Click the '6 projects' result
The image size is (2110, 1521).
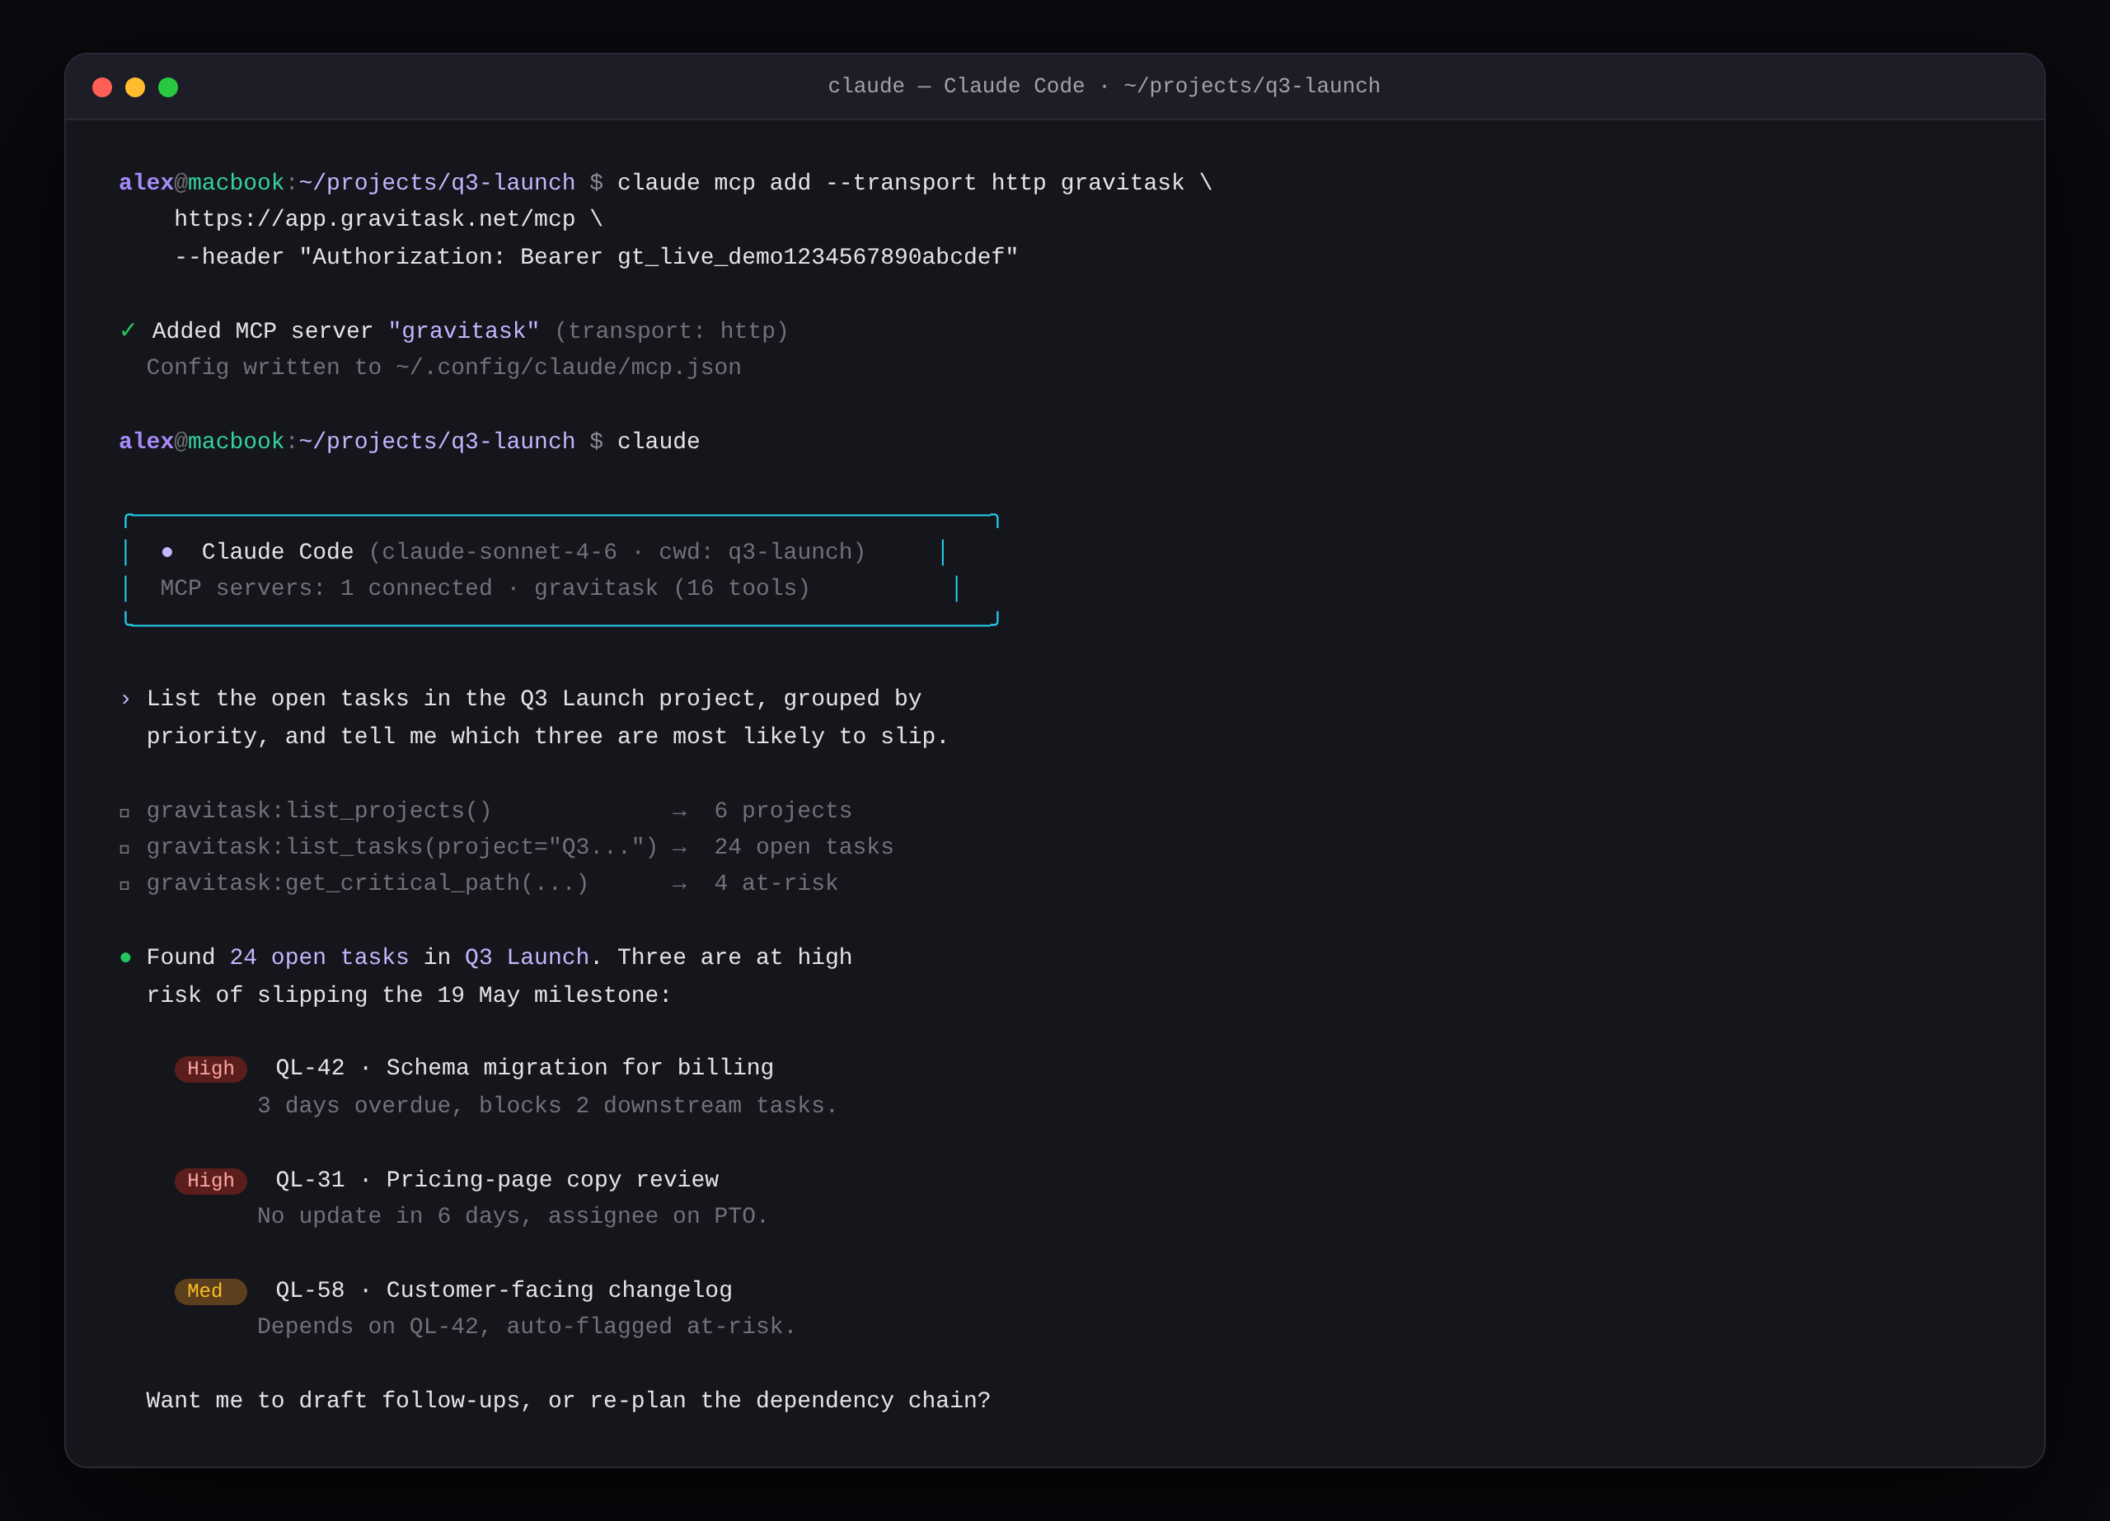(x=783, y=810)
